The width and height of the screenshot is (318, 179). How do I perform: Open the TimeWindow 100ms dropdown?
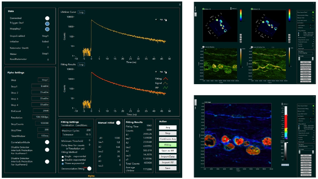coord(43,136)
